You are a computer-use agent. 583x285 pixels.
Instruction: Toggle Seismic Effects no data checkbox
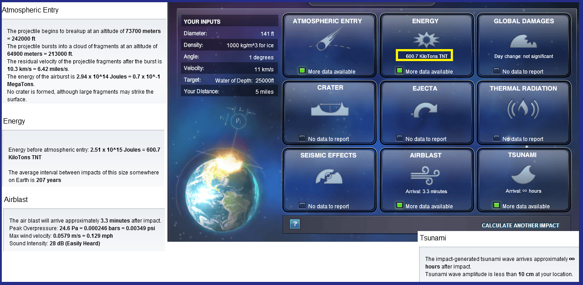coord(302,206)
